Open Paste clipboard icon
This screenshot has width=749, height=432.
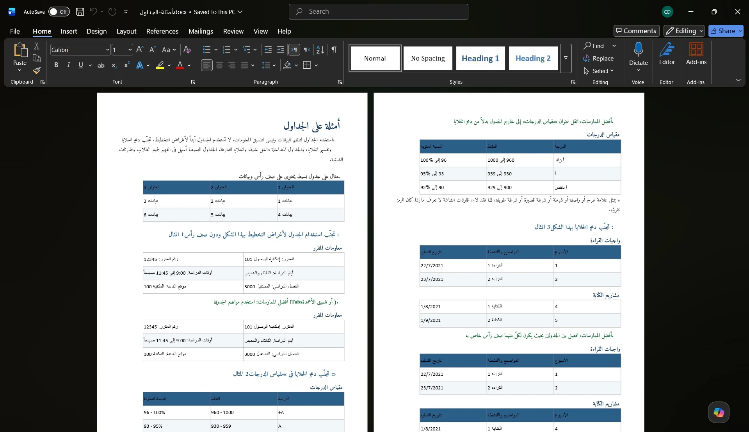[x=20, y=50]
